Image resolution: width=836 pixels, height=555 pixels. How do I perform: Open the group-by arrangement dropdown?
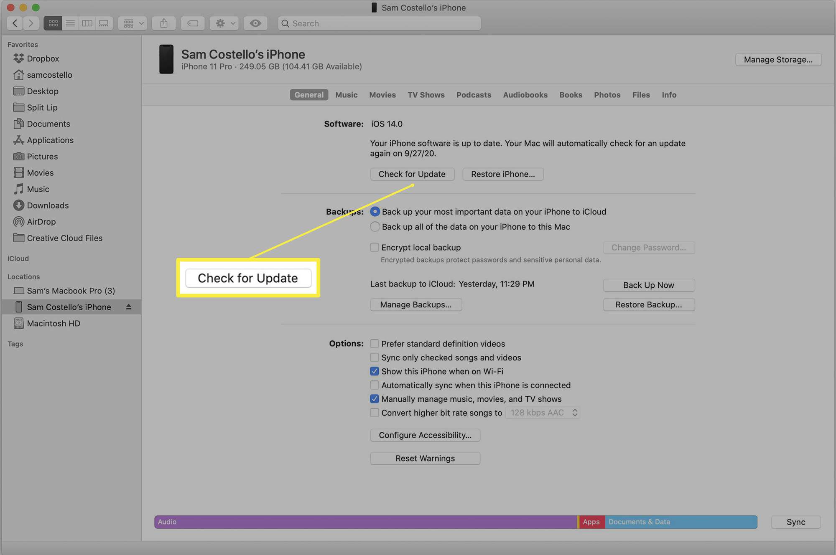pos(133,23)
